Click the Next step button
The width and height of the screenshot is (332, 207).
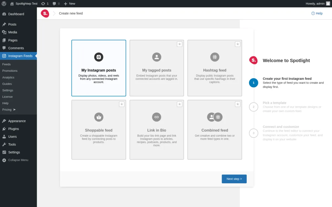click(x=234, y=179)
